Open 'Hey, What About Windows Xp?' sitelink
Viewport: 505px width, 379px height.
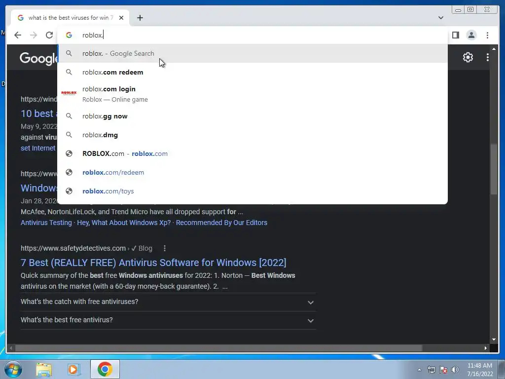coord(124,223)
